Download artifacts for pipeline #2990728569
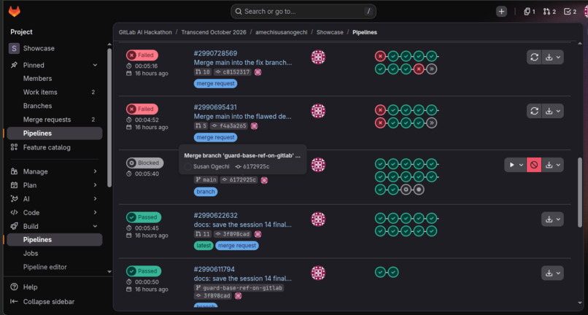The height and width of the screenshot is (315, 588). click(553, 57)
